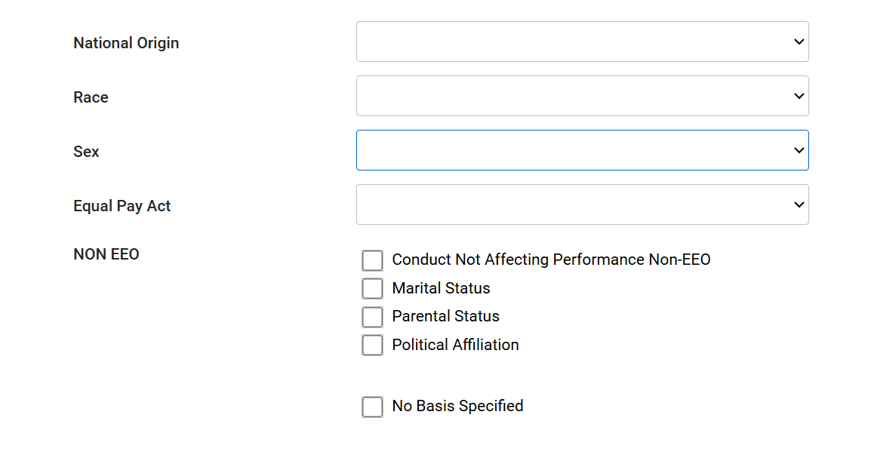Screen dimensions: 874x467
Task: Click the Equal Pay Act chevron arrow
Action: pos(799,205)
